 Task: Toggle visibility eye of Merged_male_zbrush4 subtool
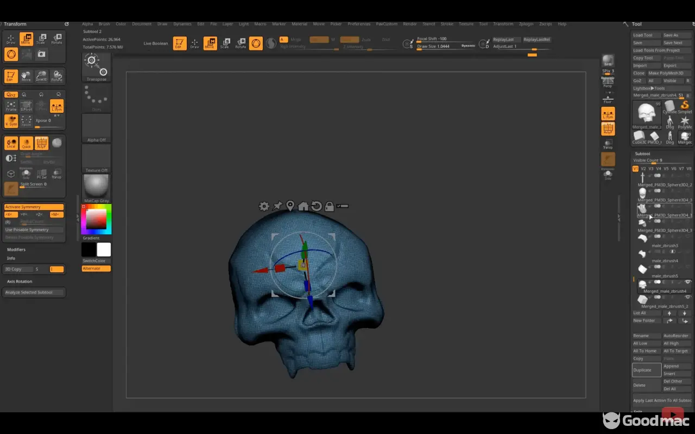pos(687,282)
